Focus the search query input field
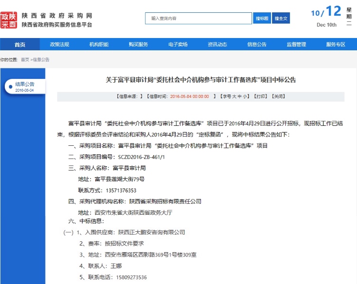357x284 pixels. tap(198, 18)
